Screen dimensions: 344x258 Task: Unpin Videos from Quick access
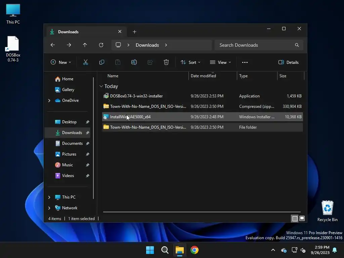pyautogui.click(x=88, y=176)
